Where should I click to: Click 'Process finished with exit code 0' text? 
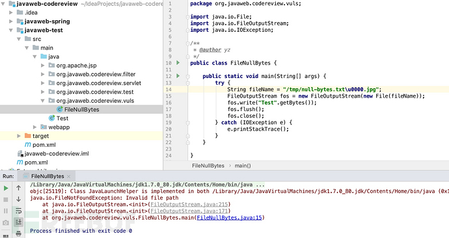click(x=81, y=231)
